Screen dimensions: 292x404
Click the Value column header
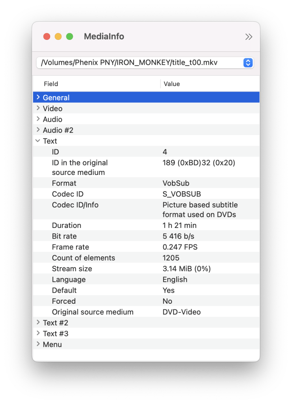pyautogui.click(x=171, y=84)
